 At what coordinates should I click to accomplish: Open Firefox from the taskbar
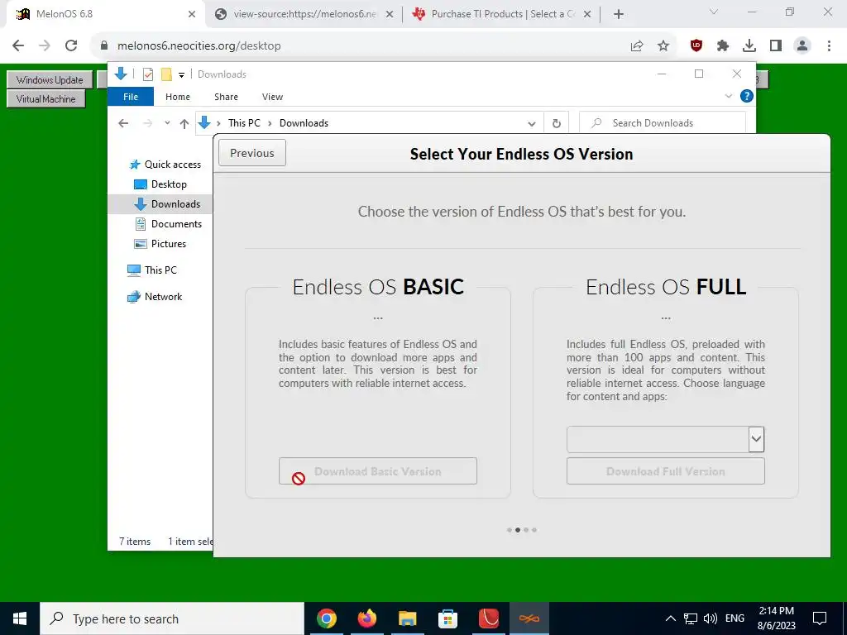click(x=367, y=618)
